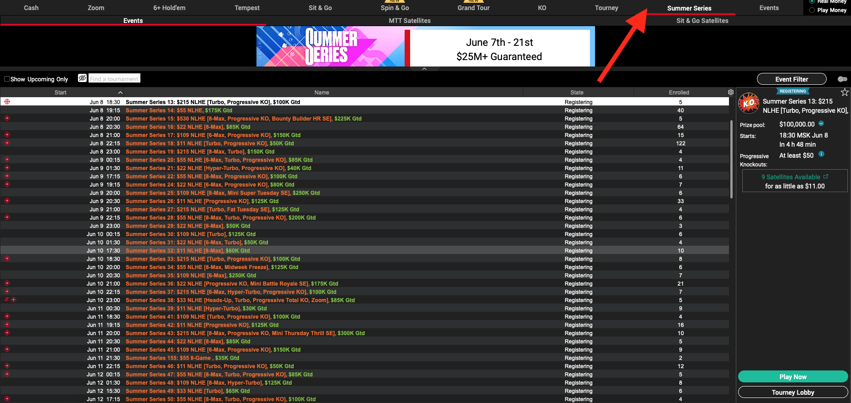Screen dimensions: 851x403
Task: Toggle the switch next to Event Filter
Action: click(x=842, y=79)
